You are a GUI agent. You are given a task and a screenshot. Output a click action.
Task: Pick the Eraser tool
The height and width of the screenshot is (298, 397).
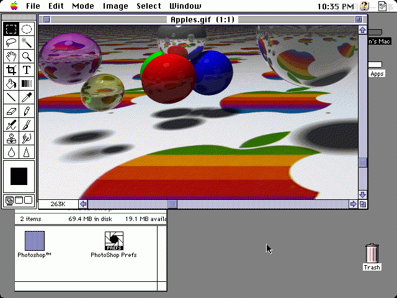(x=11, y=111)
